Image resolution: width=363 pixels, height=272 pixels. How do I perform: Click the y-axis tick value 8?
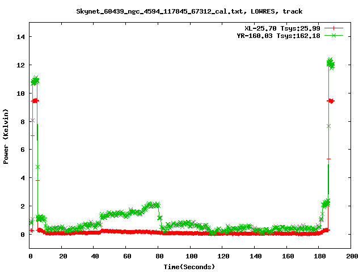click(x=23, y=122)
